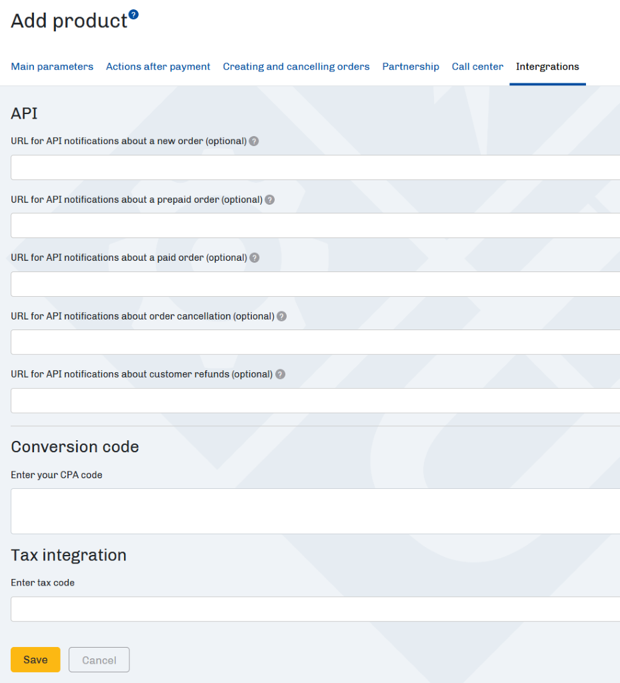The width and height of the screenshot is (620, 683).
Task: Select the Intergrations tab
Action: point(547,67)
